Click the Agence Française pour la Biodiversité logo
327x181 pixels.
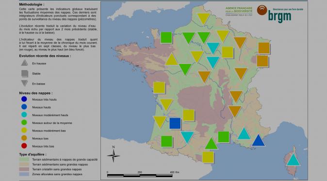[x=239, y=11]
